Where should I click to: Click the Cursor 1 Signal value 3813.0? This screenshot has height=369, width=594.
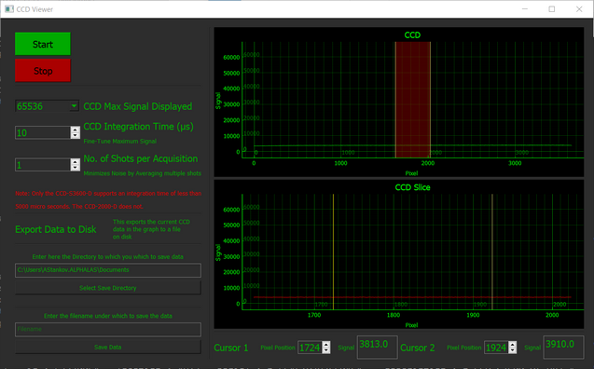tap(378, 347)
